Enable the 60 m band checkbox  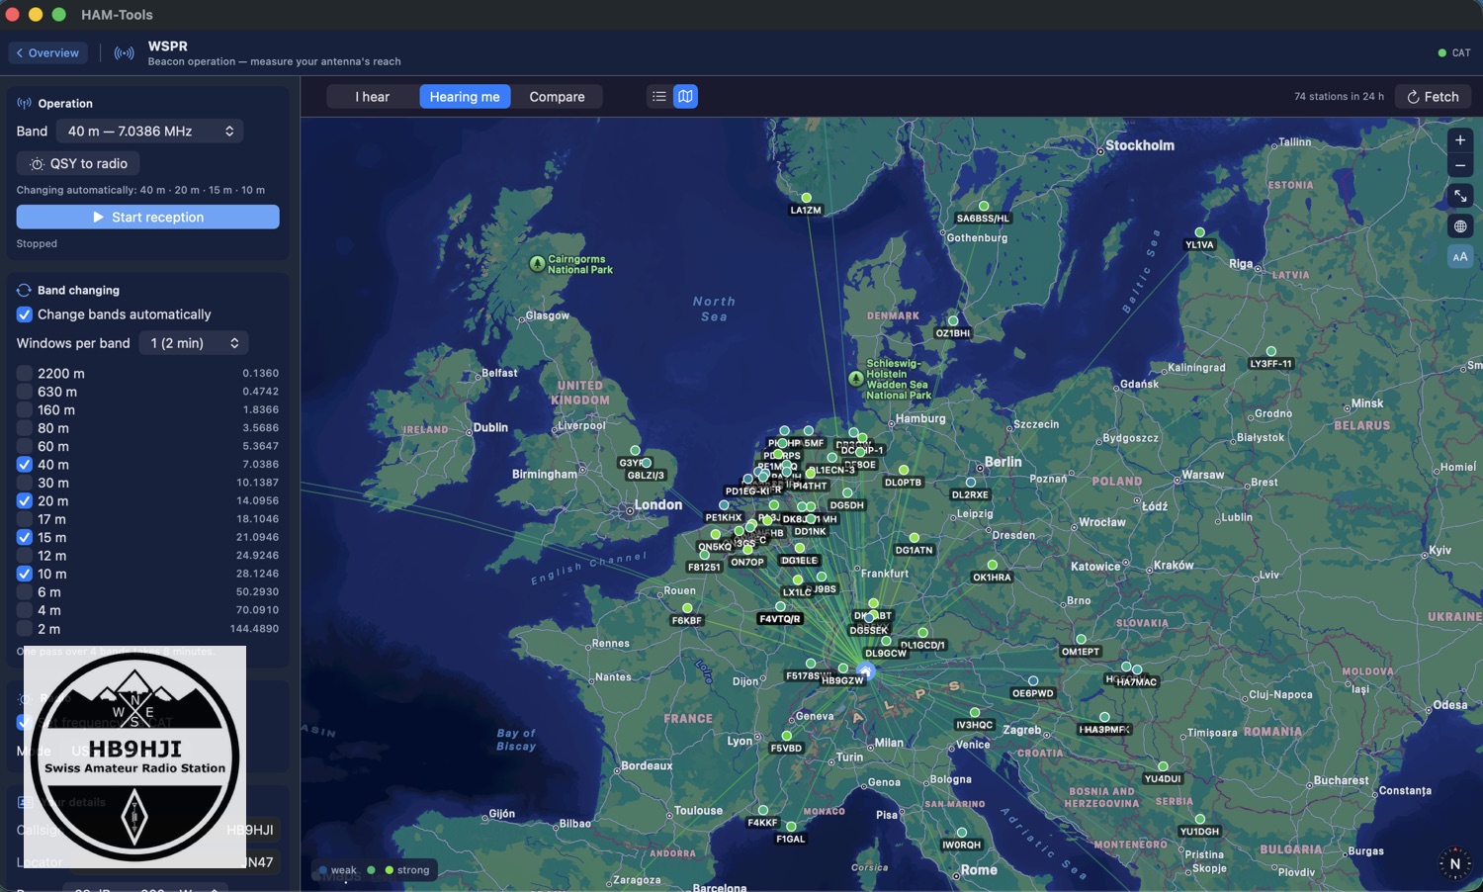tap(25, 447)
